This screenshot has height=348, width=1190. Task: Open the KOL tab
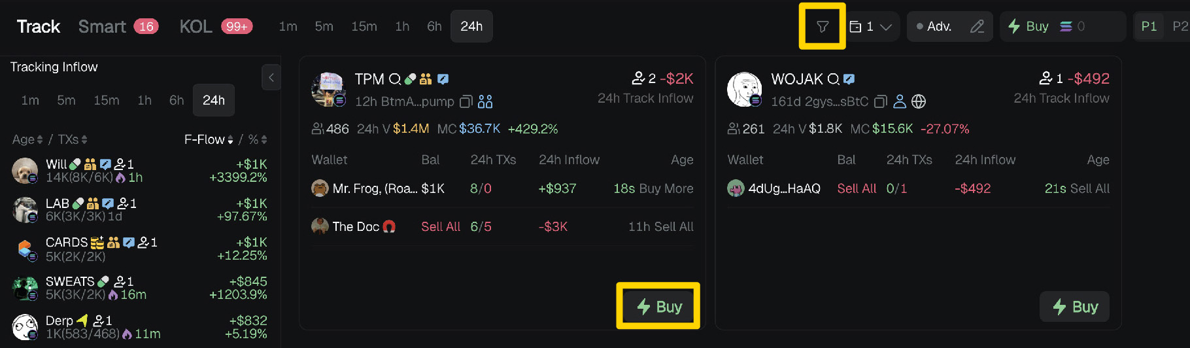(x=196, y=27)
